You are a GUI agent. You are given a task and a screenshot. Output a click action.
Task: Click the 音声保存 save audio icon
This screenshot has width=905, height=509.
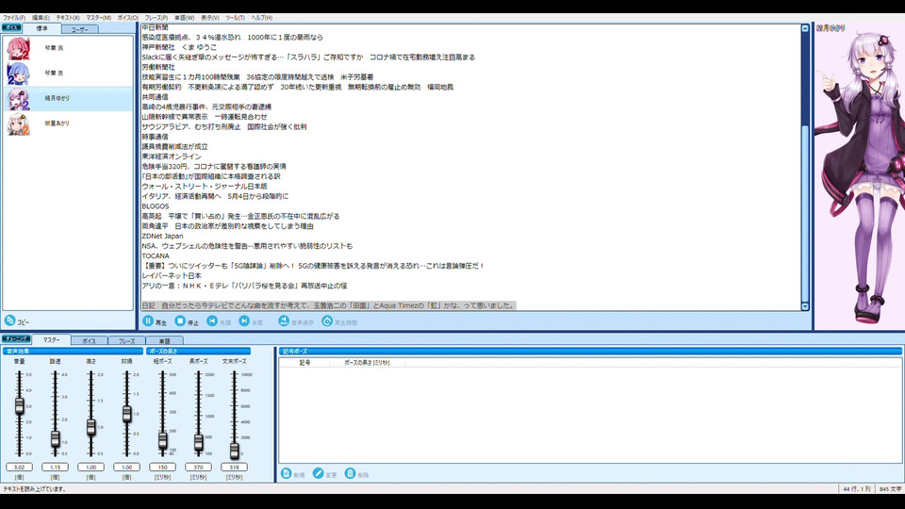click(284, 320)
